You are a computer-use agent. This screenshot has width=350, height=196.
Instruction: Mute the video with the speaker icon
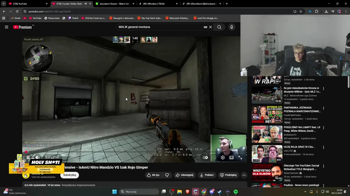[37, 157]
